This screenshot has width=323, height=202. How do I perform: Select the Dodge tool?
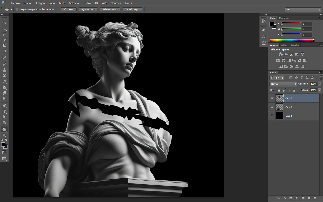click(x=4, y=99)
